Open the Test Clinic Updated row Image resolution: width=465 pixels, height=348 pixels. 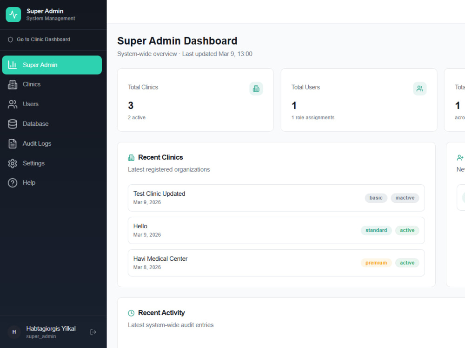click(x=276, y=198)
